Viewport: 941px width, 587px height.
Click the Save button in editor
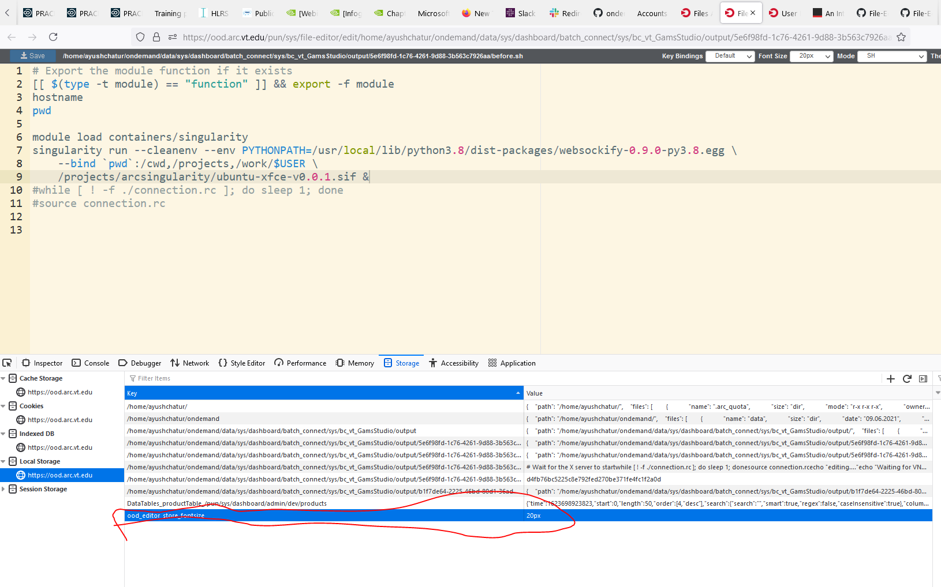click(x=33, y=56)
